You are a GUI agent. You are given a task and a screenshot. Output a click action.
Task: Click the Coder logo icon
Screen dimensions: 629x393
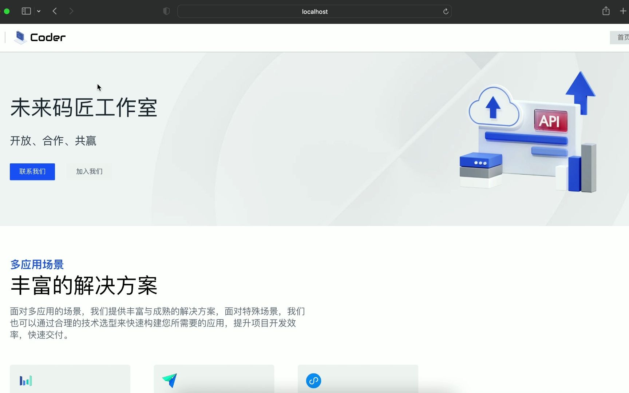[20, 37]
